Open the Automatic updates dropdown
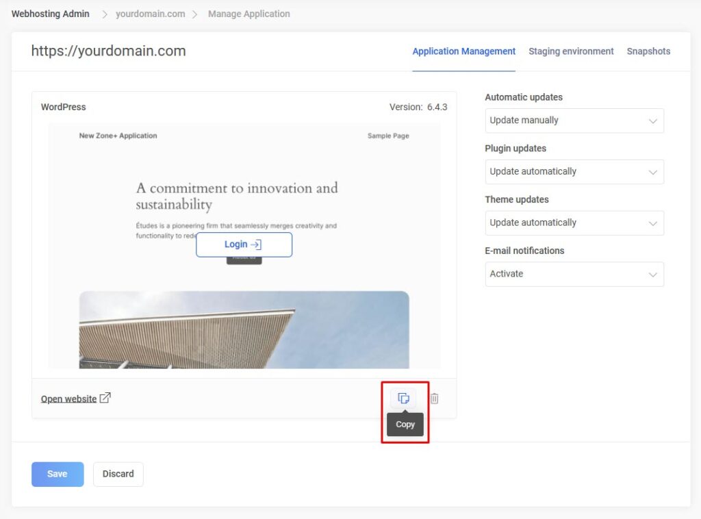The image size is (701, 519). [x=574, y=121]
